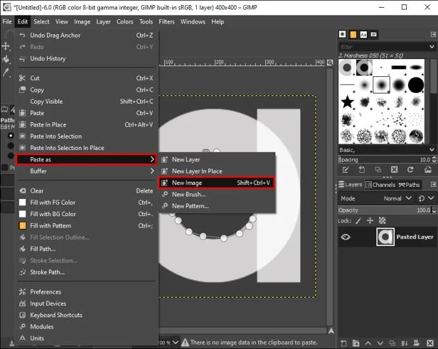Open the Document History dock tab
Image resolution: width=438 pixels, height=349 pixels.
pyautogui.click(x=373, y=34)
